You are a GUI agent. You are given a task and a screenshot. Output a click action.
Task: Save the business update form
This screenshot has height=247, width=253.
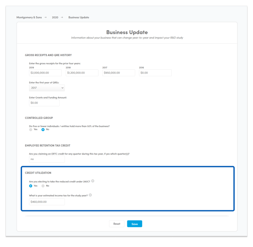tap(135, 224)
